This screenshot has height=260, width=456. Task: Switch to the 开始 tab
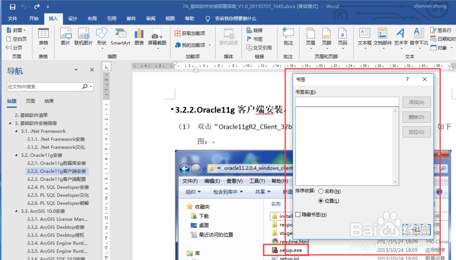pos(34,19)
